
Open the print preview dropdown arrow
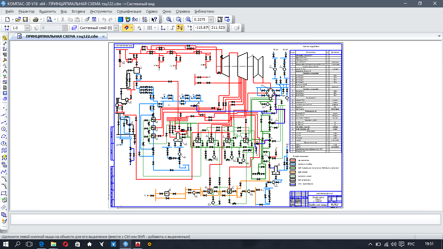tap(54, 19)
